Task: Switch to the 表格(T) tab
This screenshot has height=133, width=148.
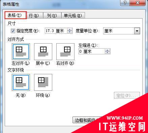Action: [x=16, y=15]
